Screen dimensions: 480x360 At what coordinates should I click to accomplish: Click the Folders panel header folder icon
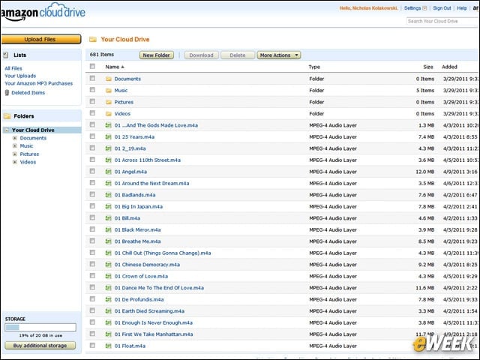pos(7,116)
